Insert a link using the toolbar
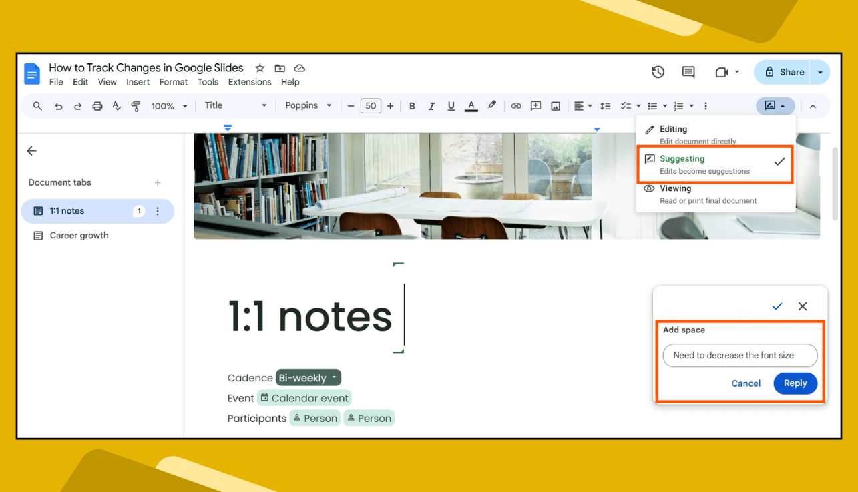Image resolution: width=858 pixels, height=492 pixels. click(x=515, y=105)
